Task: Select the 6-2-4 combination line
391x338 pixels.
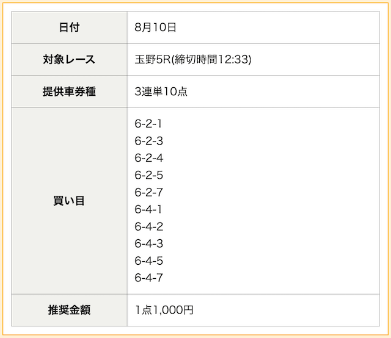Action: (149, 158)
